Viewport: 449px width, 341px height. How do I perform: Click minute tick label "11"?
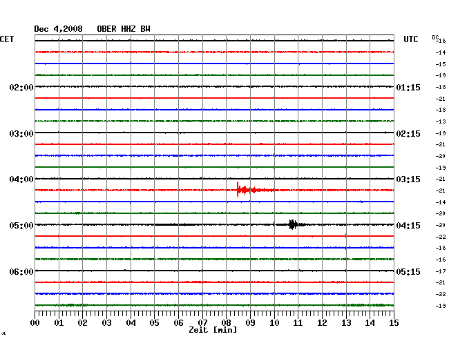click(298, 323)
